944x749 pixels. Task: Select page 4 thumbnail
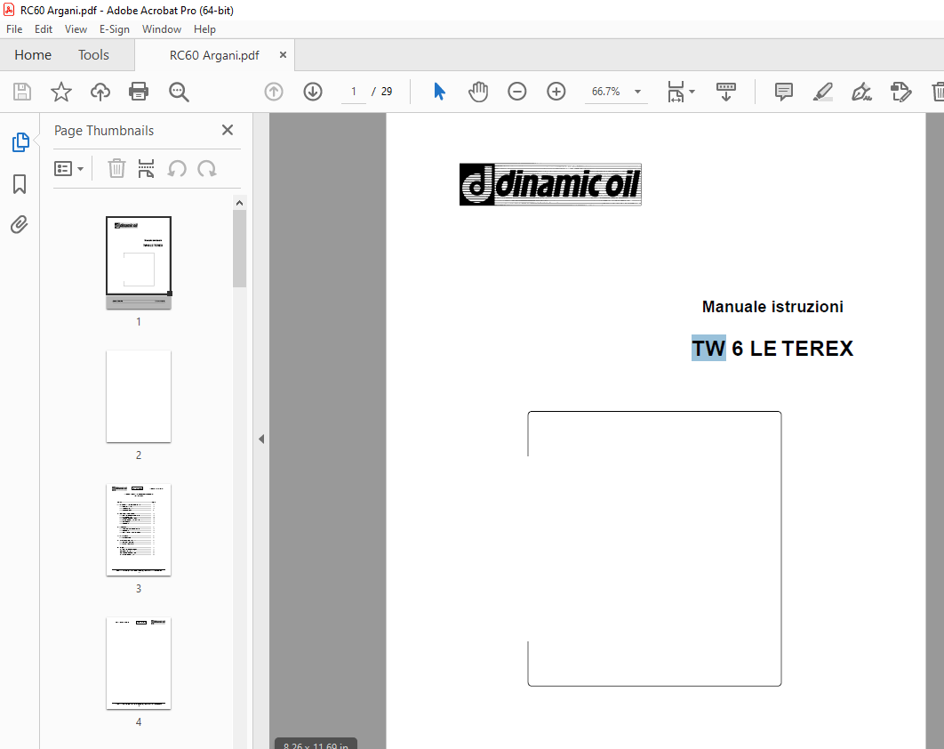click(x=139, y=664)
